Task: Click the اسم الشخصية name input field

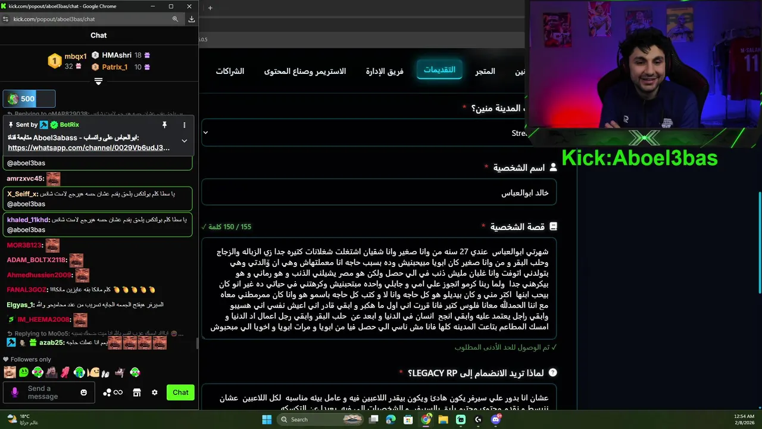Action: 379,193
